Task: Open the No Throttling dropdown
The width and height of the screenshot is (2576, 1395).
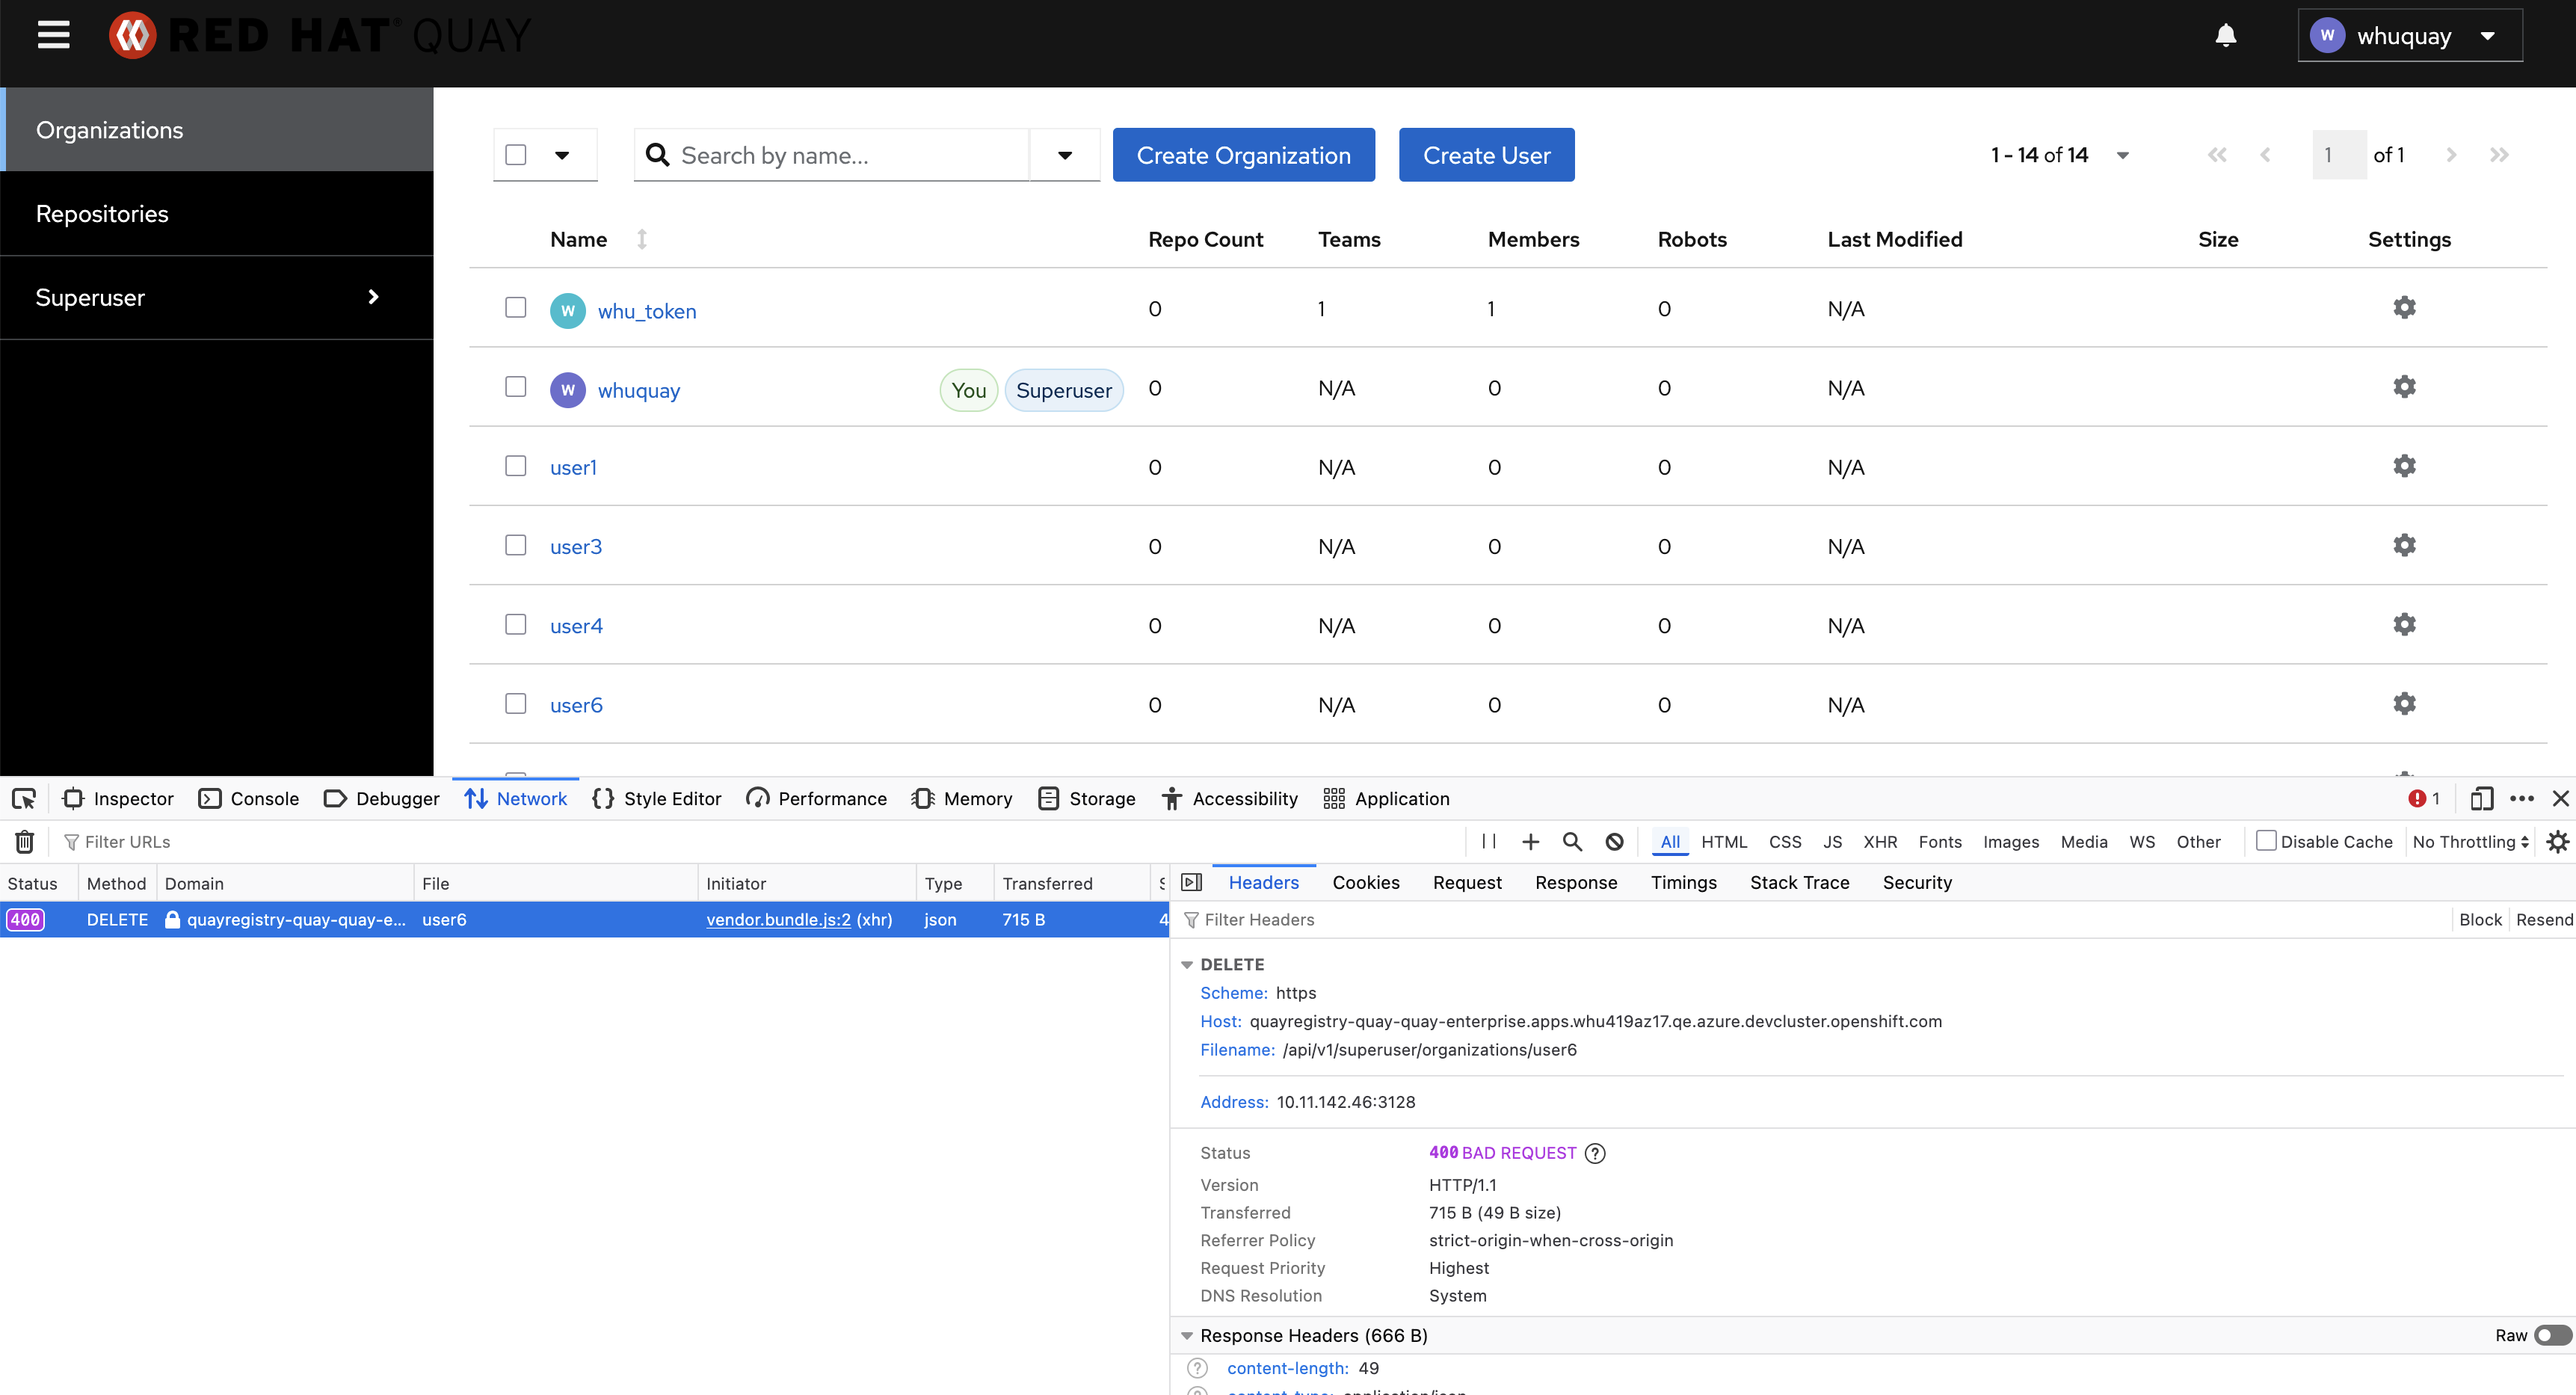Action: coord(2469,842)
